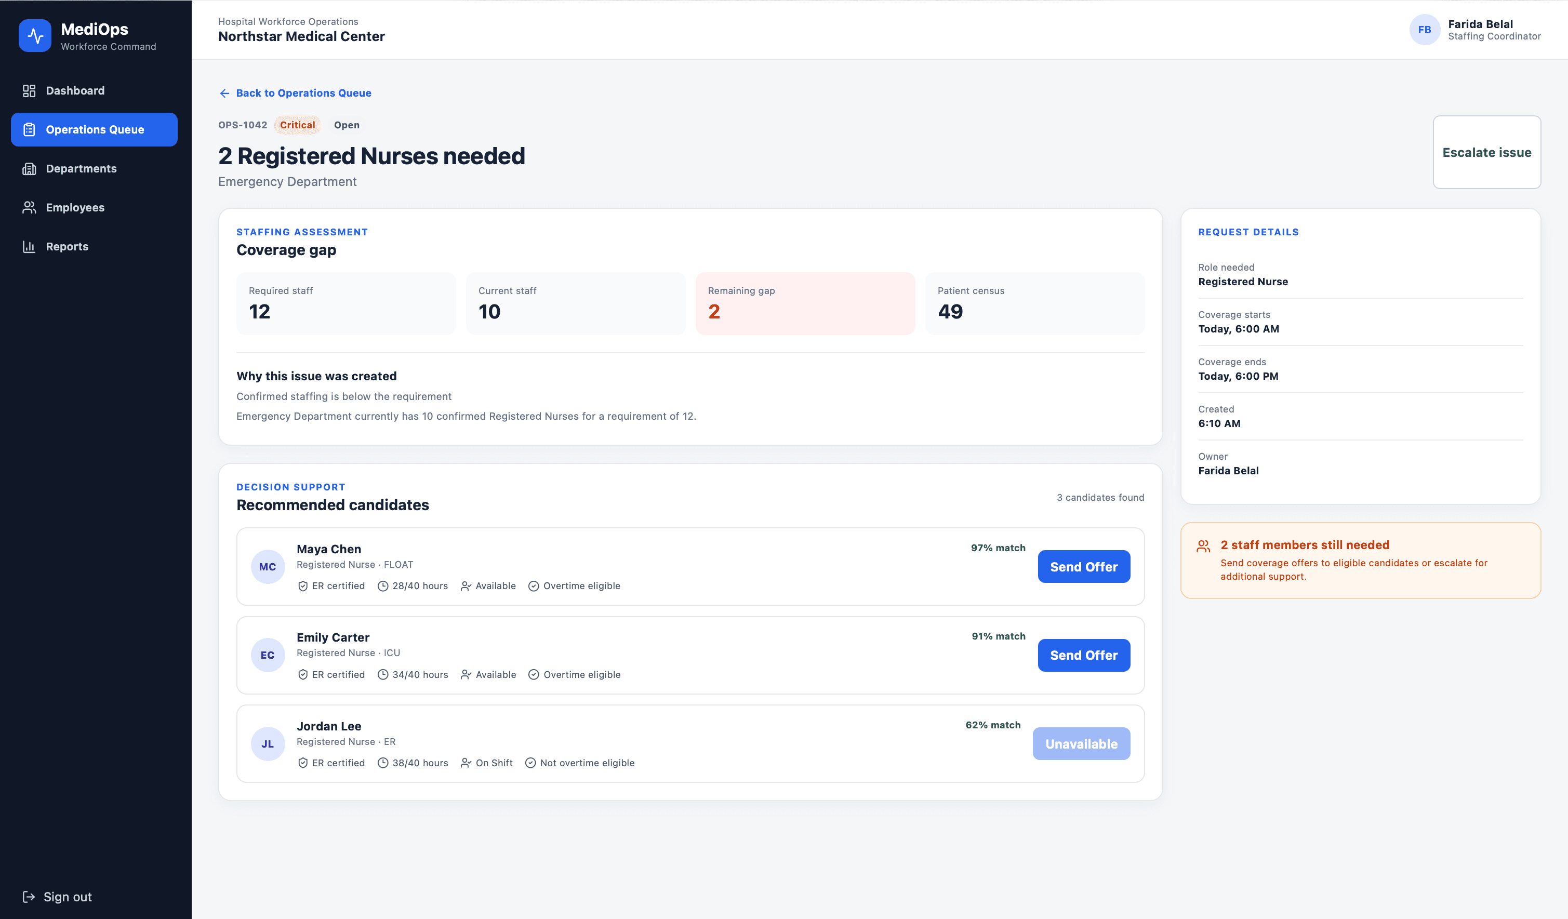The image size is (1568, 919).
Task: Click the Not overtime eligible circle icon
Action: [x=531, y=763]
